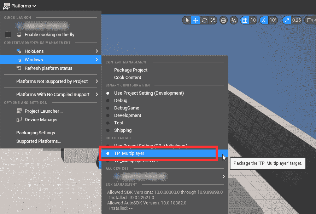Activate the rotate tool
The height and width of the screenshot is (214, 316).
coord(204,20)
